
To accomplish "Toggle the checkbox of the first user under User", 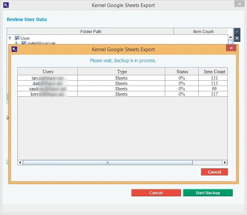I will pyautogui.click(x=24, y=43).
